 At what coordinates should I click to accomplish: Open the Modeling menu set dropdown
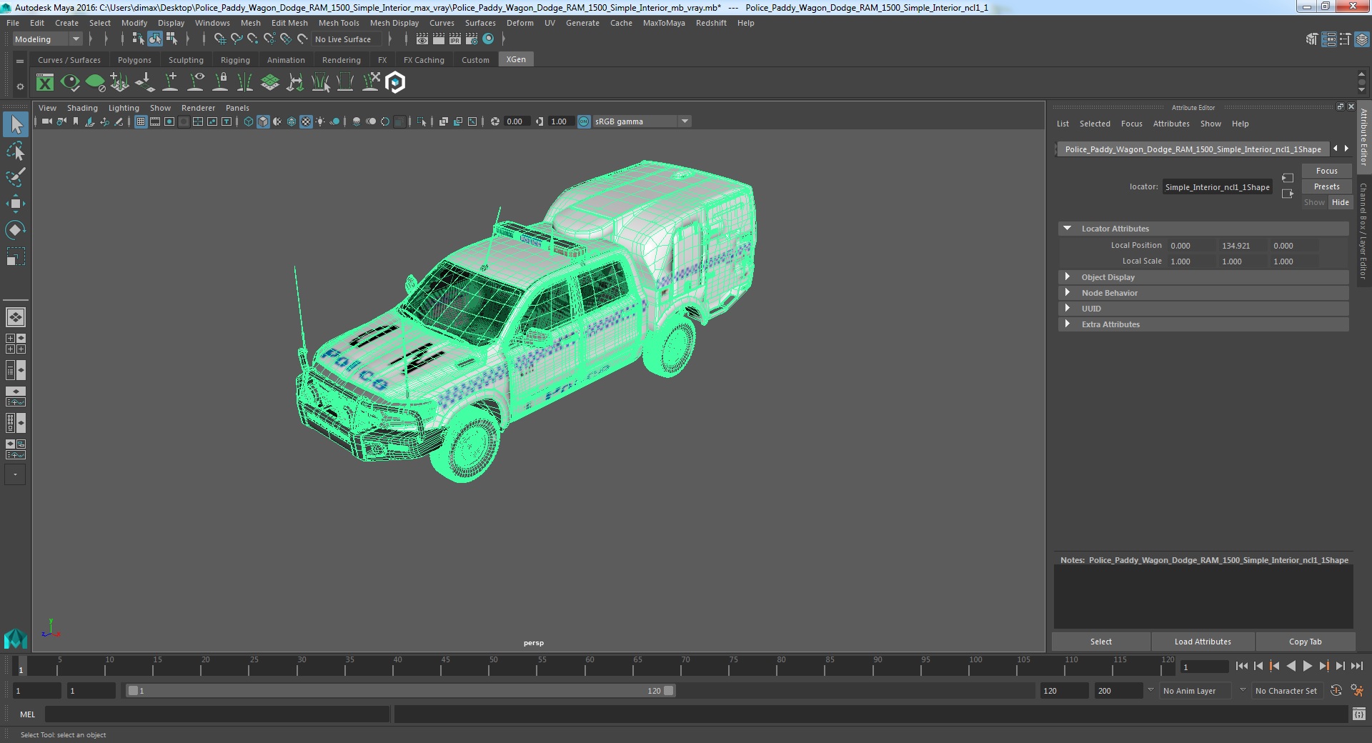(x=47, y=39)
